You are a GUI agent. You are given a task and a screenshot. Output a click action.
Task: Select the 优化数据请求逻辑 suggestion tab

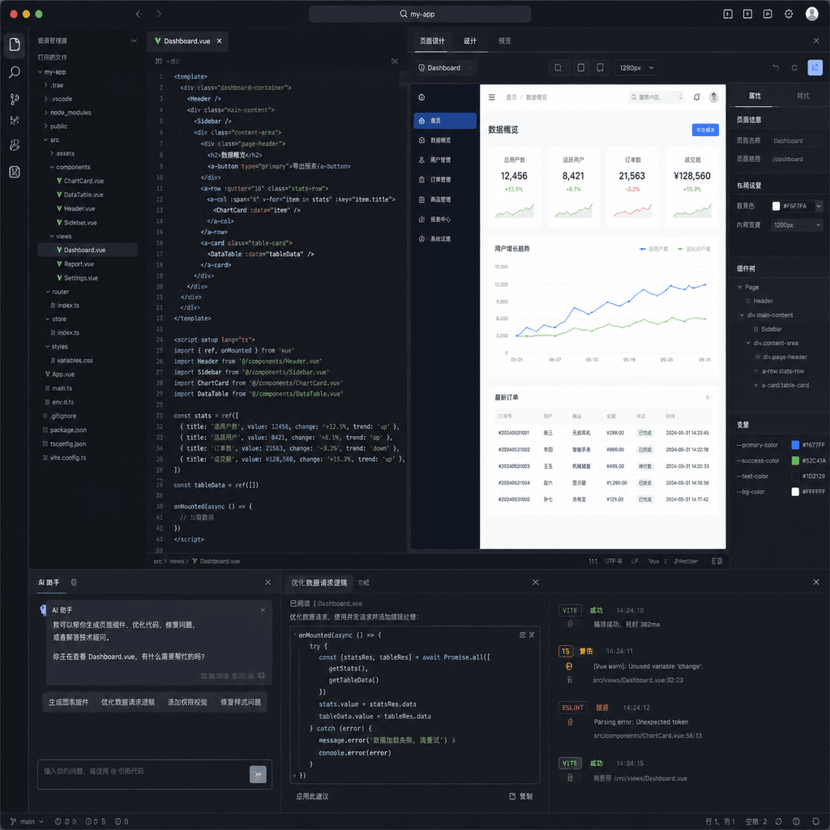tap(319, 583)
